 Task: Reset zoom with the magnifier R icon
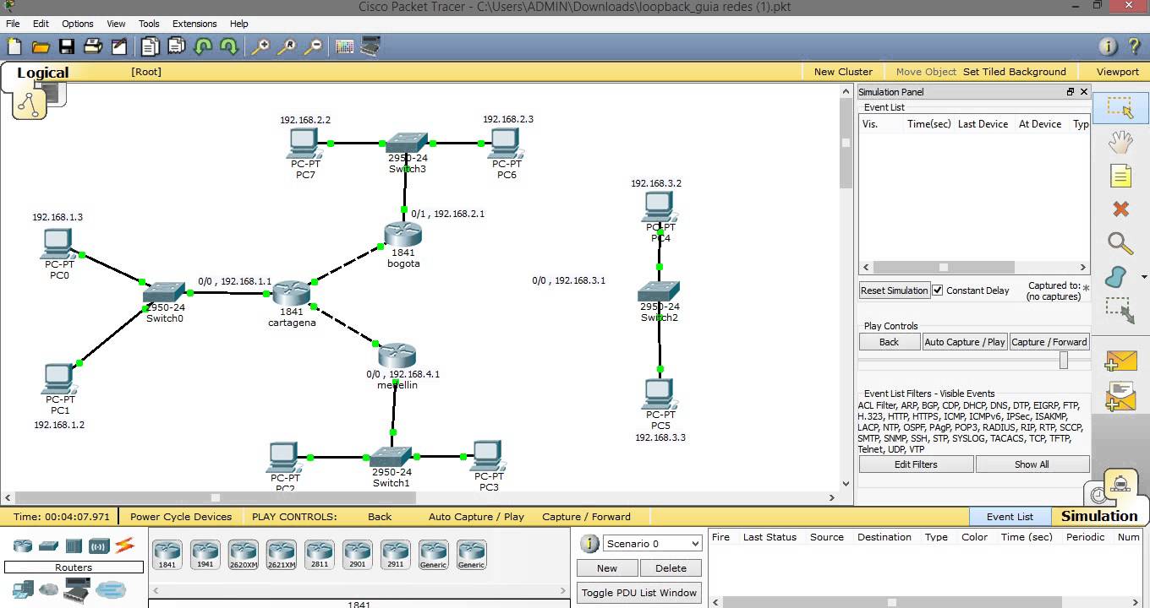pos(287,46)
